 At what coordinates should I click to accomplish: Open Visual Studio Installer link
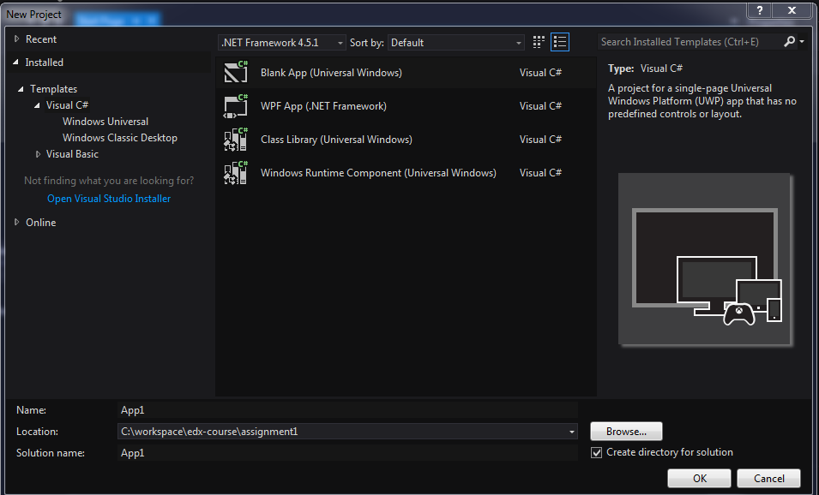click(x=108, y=198)
